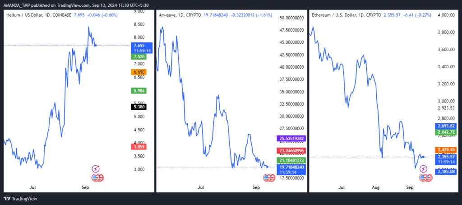The image size is (462, 205).
Task: Click the −0.32320012 (−1.61%) change in Arweave header
Action: click(251, 14)
